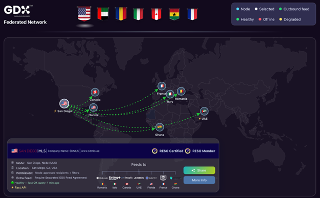
Task: Click the ADRES feed logo
Action: click(x=139, y=178)
